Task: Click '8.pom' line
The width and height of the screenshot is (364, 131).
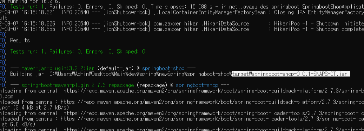Action: point(7,97)
